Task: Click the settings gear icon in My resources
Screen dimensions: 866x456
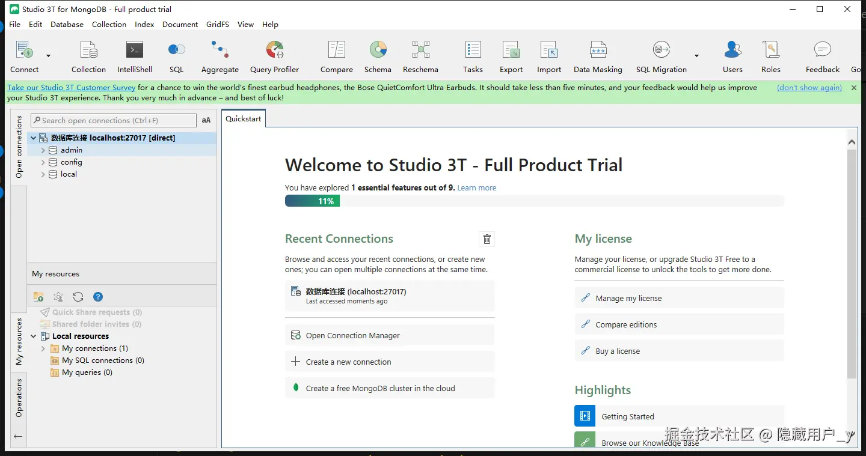Action: (x=58, y=297)
